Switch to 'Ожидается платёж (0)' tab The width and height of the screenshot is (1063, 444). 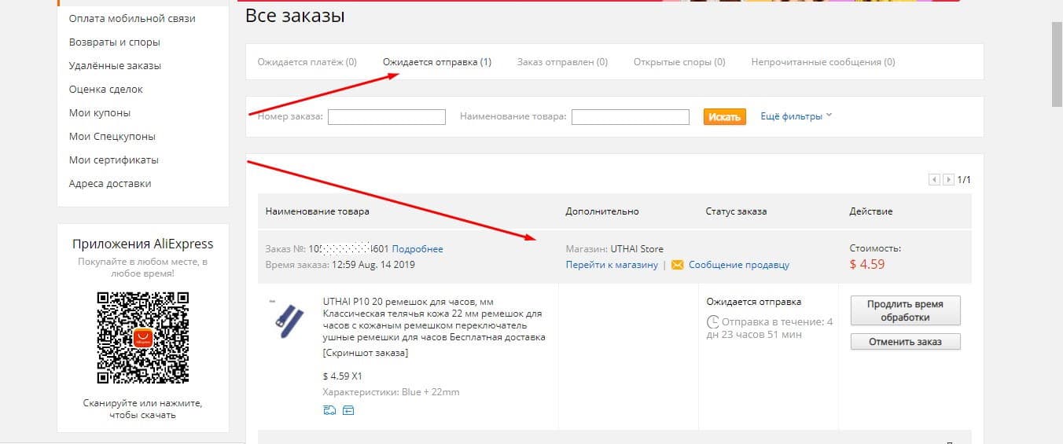click(307, 62)
